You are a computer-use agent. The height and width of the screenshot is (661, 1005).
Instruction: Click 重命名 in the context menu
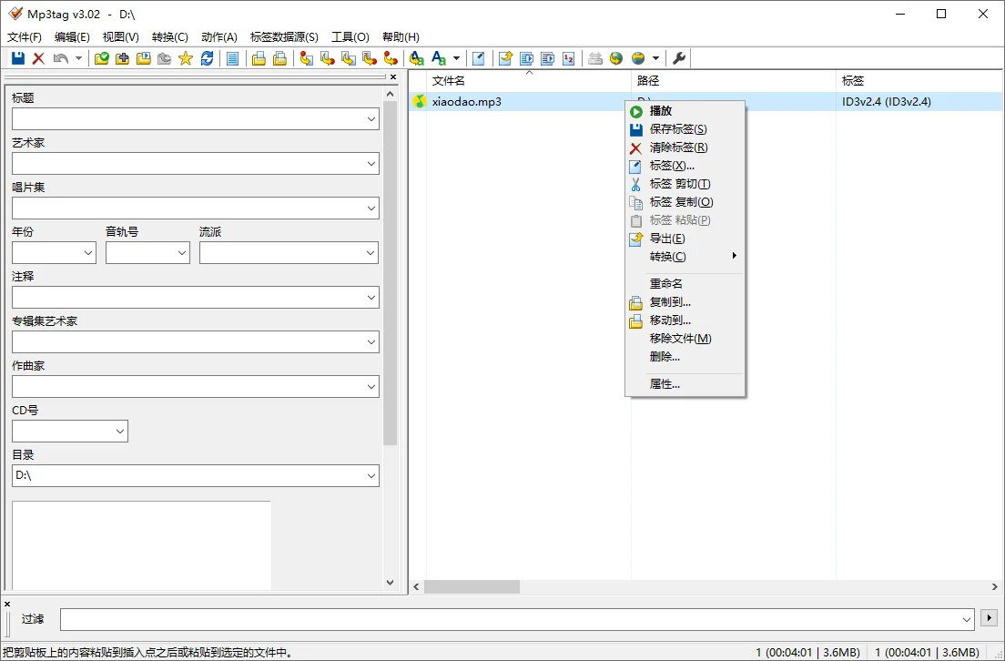coord(667,283)
